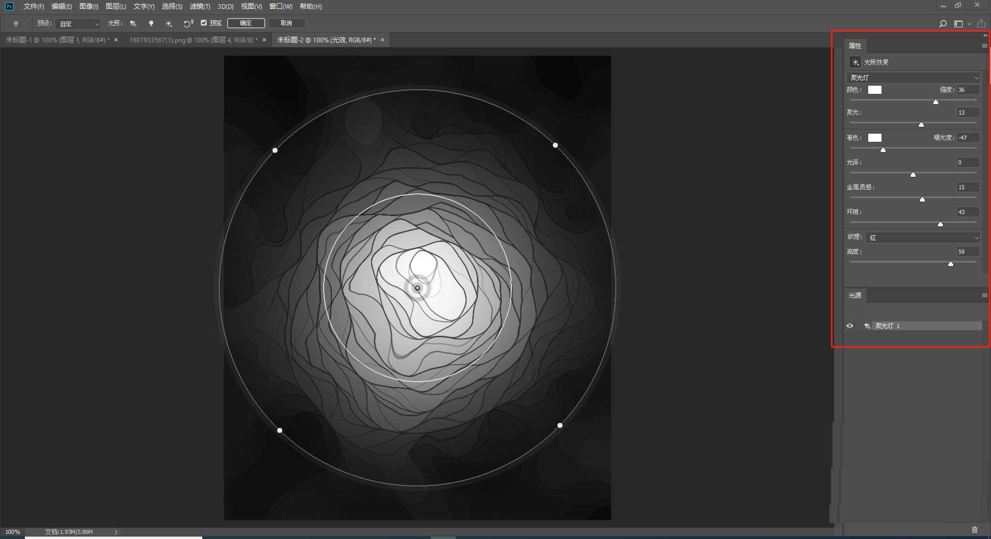Image resolution: width=991 pixels, height=539 pixels.
Task: Uncheck the 预览 preview checkbox
Action: pyautogui.click(x=204, y=23)
